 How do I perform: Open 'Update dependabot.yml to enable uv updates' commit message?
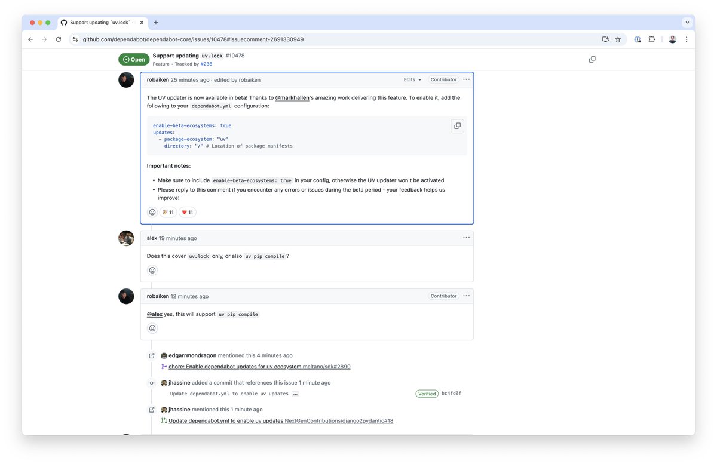pyautogui.click(x=229, y=394)
